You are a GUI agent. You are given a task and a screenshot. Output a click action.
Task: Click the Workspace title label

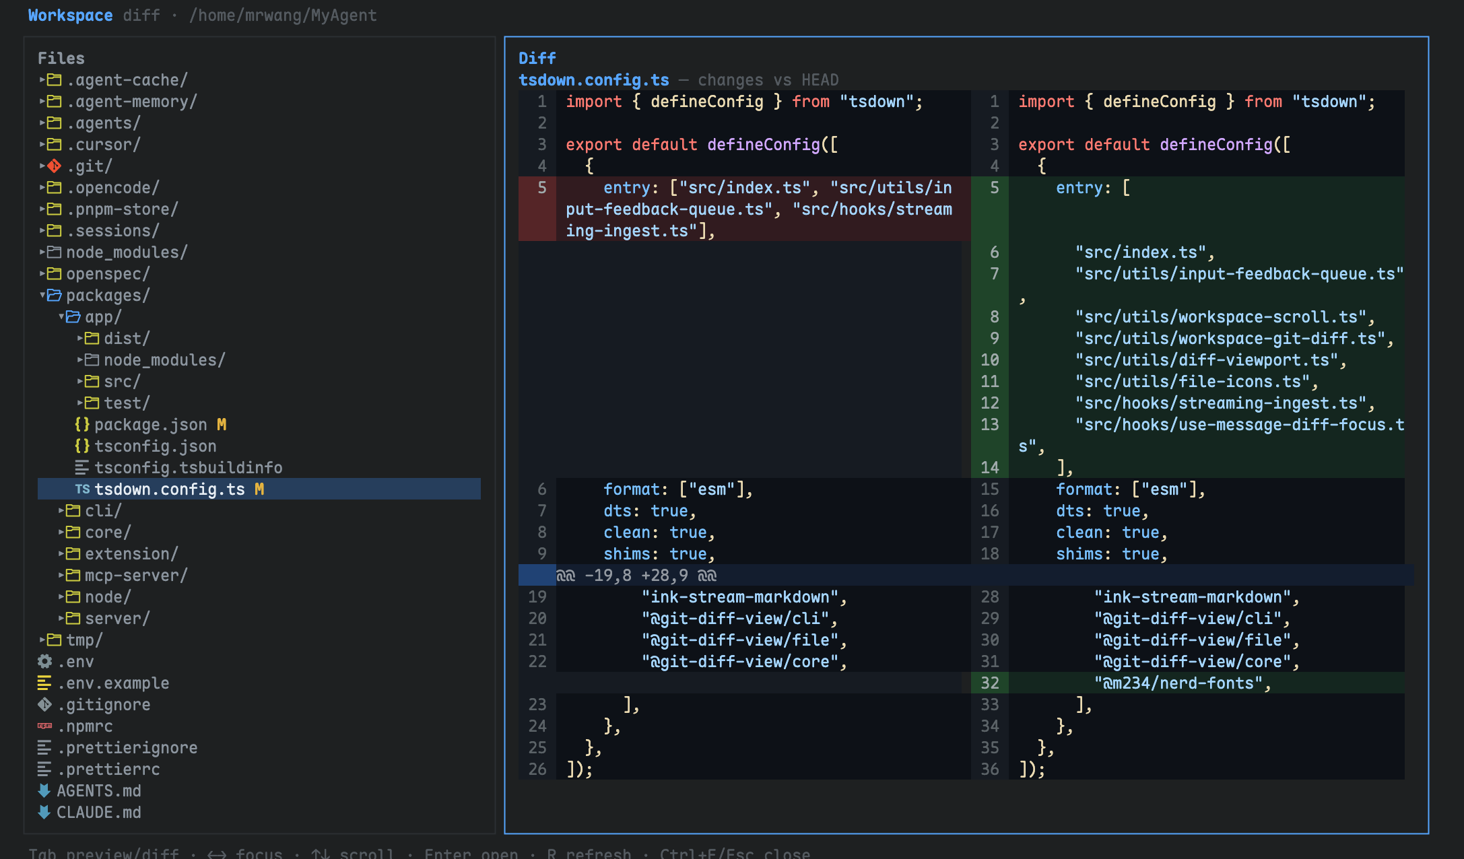point(71,15)
